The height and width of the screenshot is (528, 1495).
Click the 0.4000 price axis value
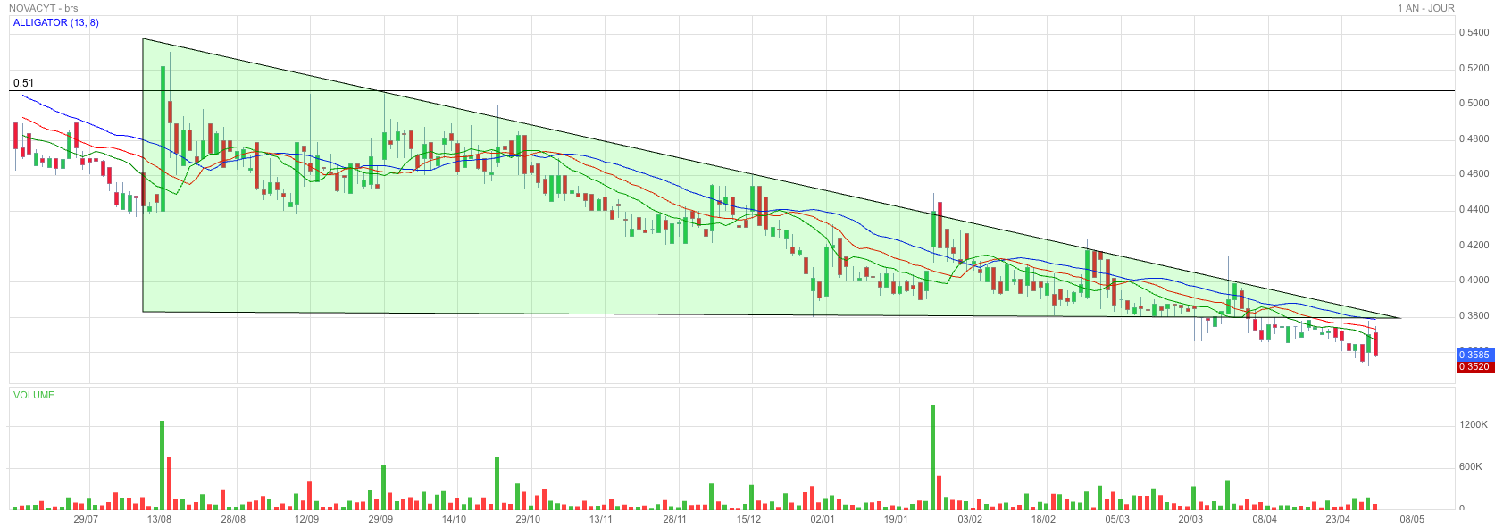click(1474, 280)
